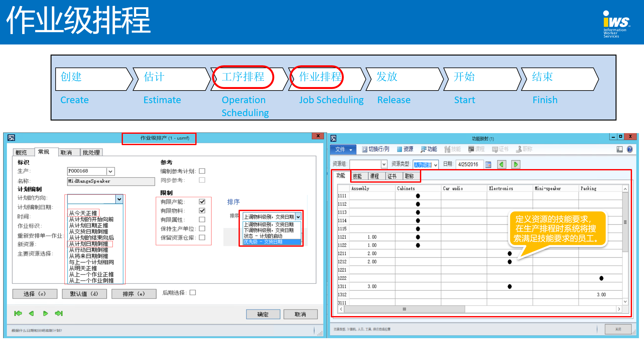Click Assembly column header
Screen dimensions: 644x353
pos(372,188)
